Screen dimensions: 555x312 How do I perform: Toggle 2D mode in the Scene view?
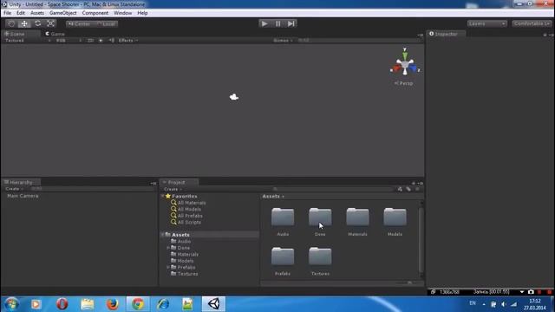[90, 41]
